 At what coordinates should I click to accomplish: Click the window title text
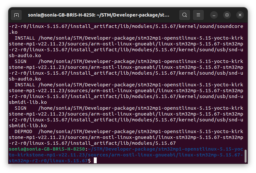[98, 15]
